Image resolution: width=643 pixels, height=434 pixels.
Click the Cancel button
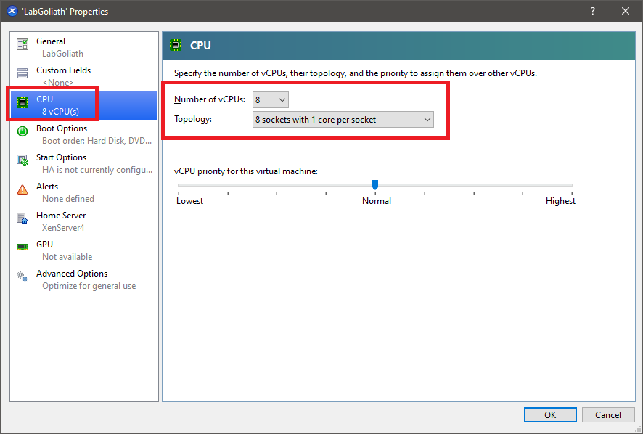pos(607,414)
